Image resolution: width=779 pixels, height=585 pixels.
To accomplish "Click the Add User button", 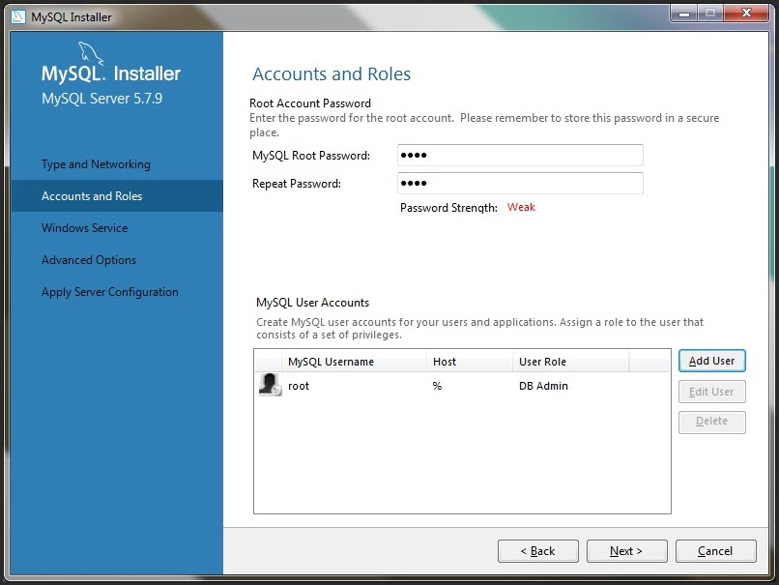I will 712,361.
